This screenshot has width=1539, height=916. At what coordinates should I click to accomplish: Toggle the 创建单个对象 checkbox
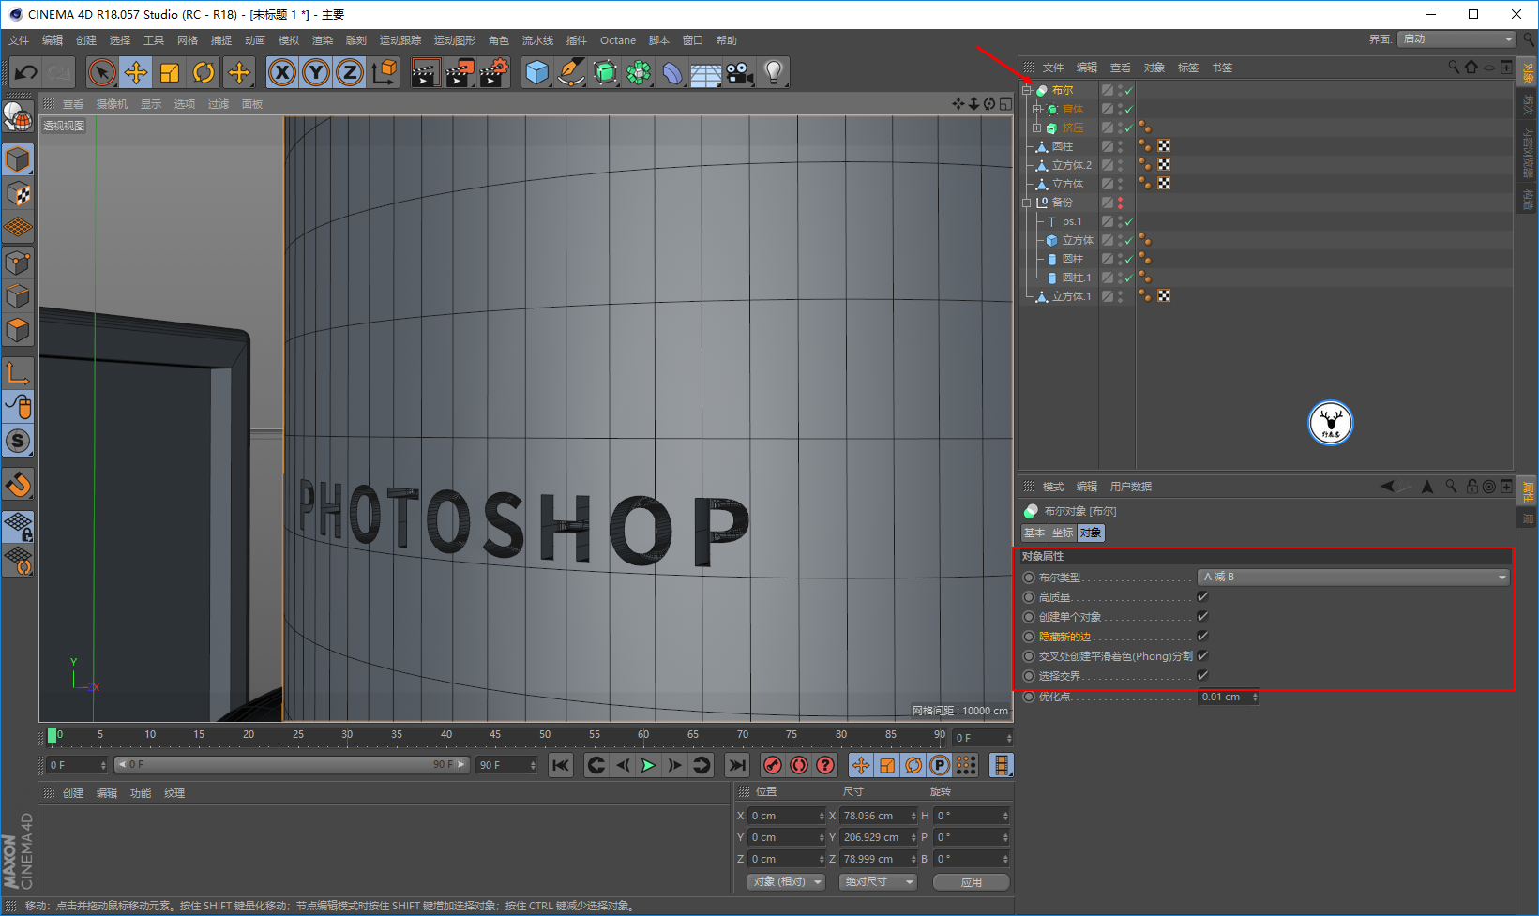tap(1203, 617)
